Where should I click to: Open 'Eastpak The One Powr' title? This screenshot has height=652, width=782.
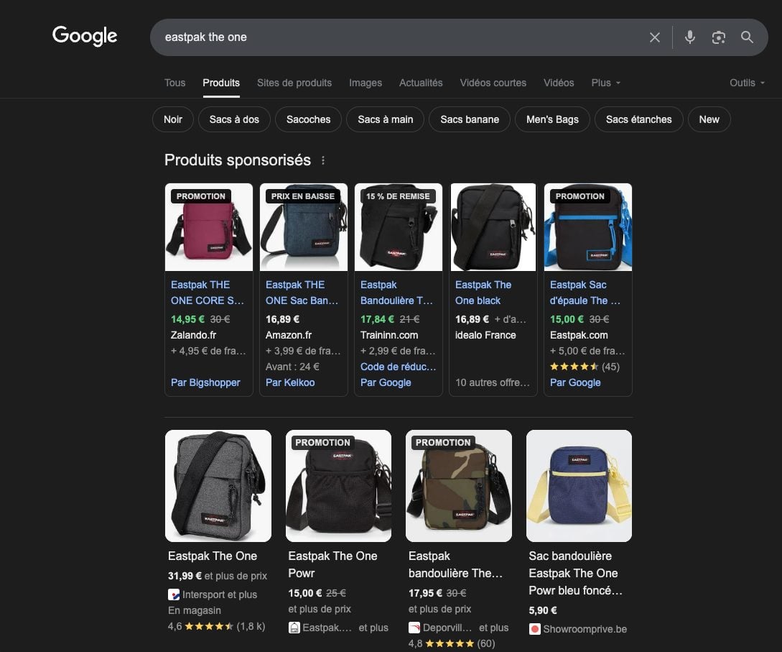[x=332, y=564]
